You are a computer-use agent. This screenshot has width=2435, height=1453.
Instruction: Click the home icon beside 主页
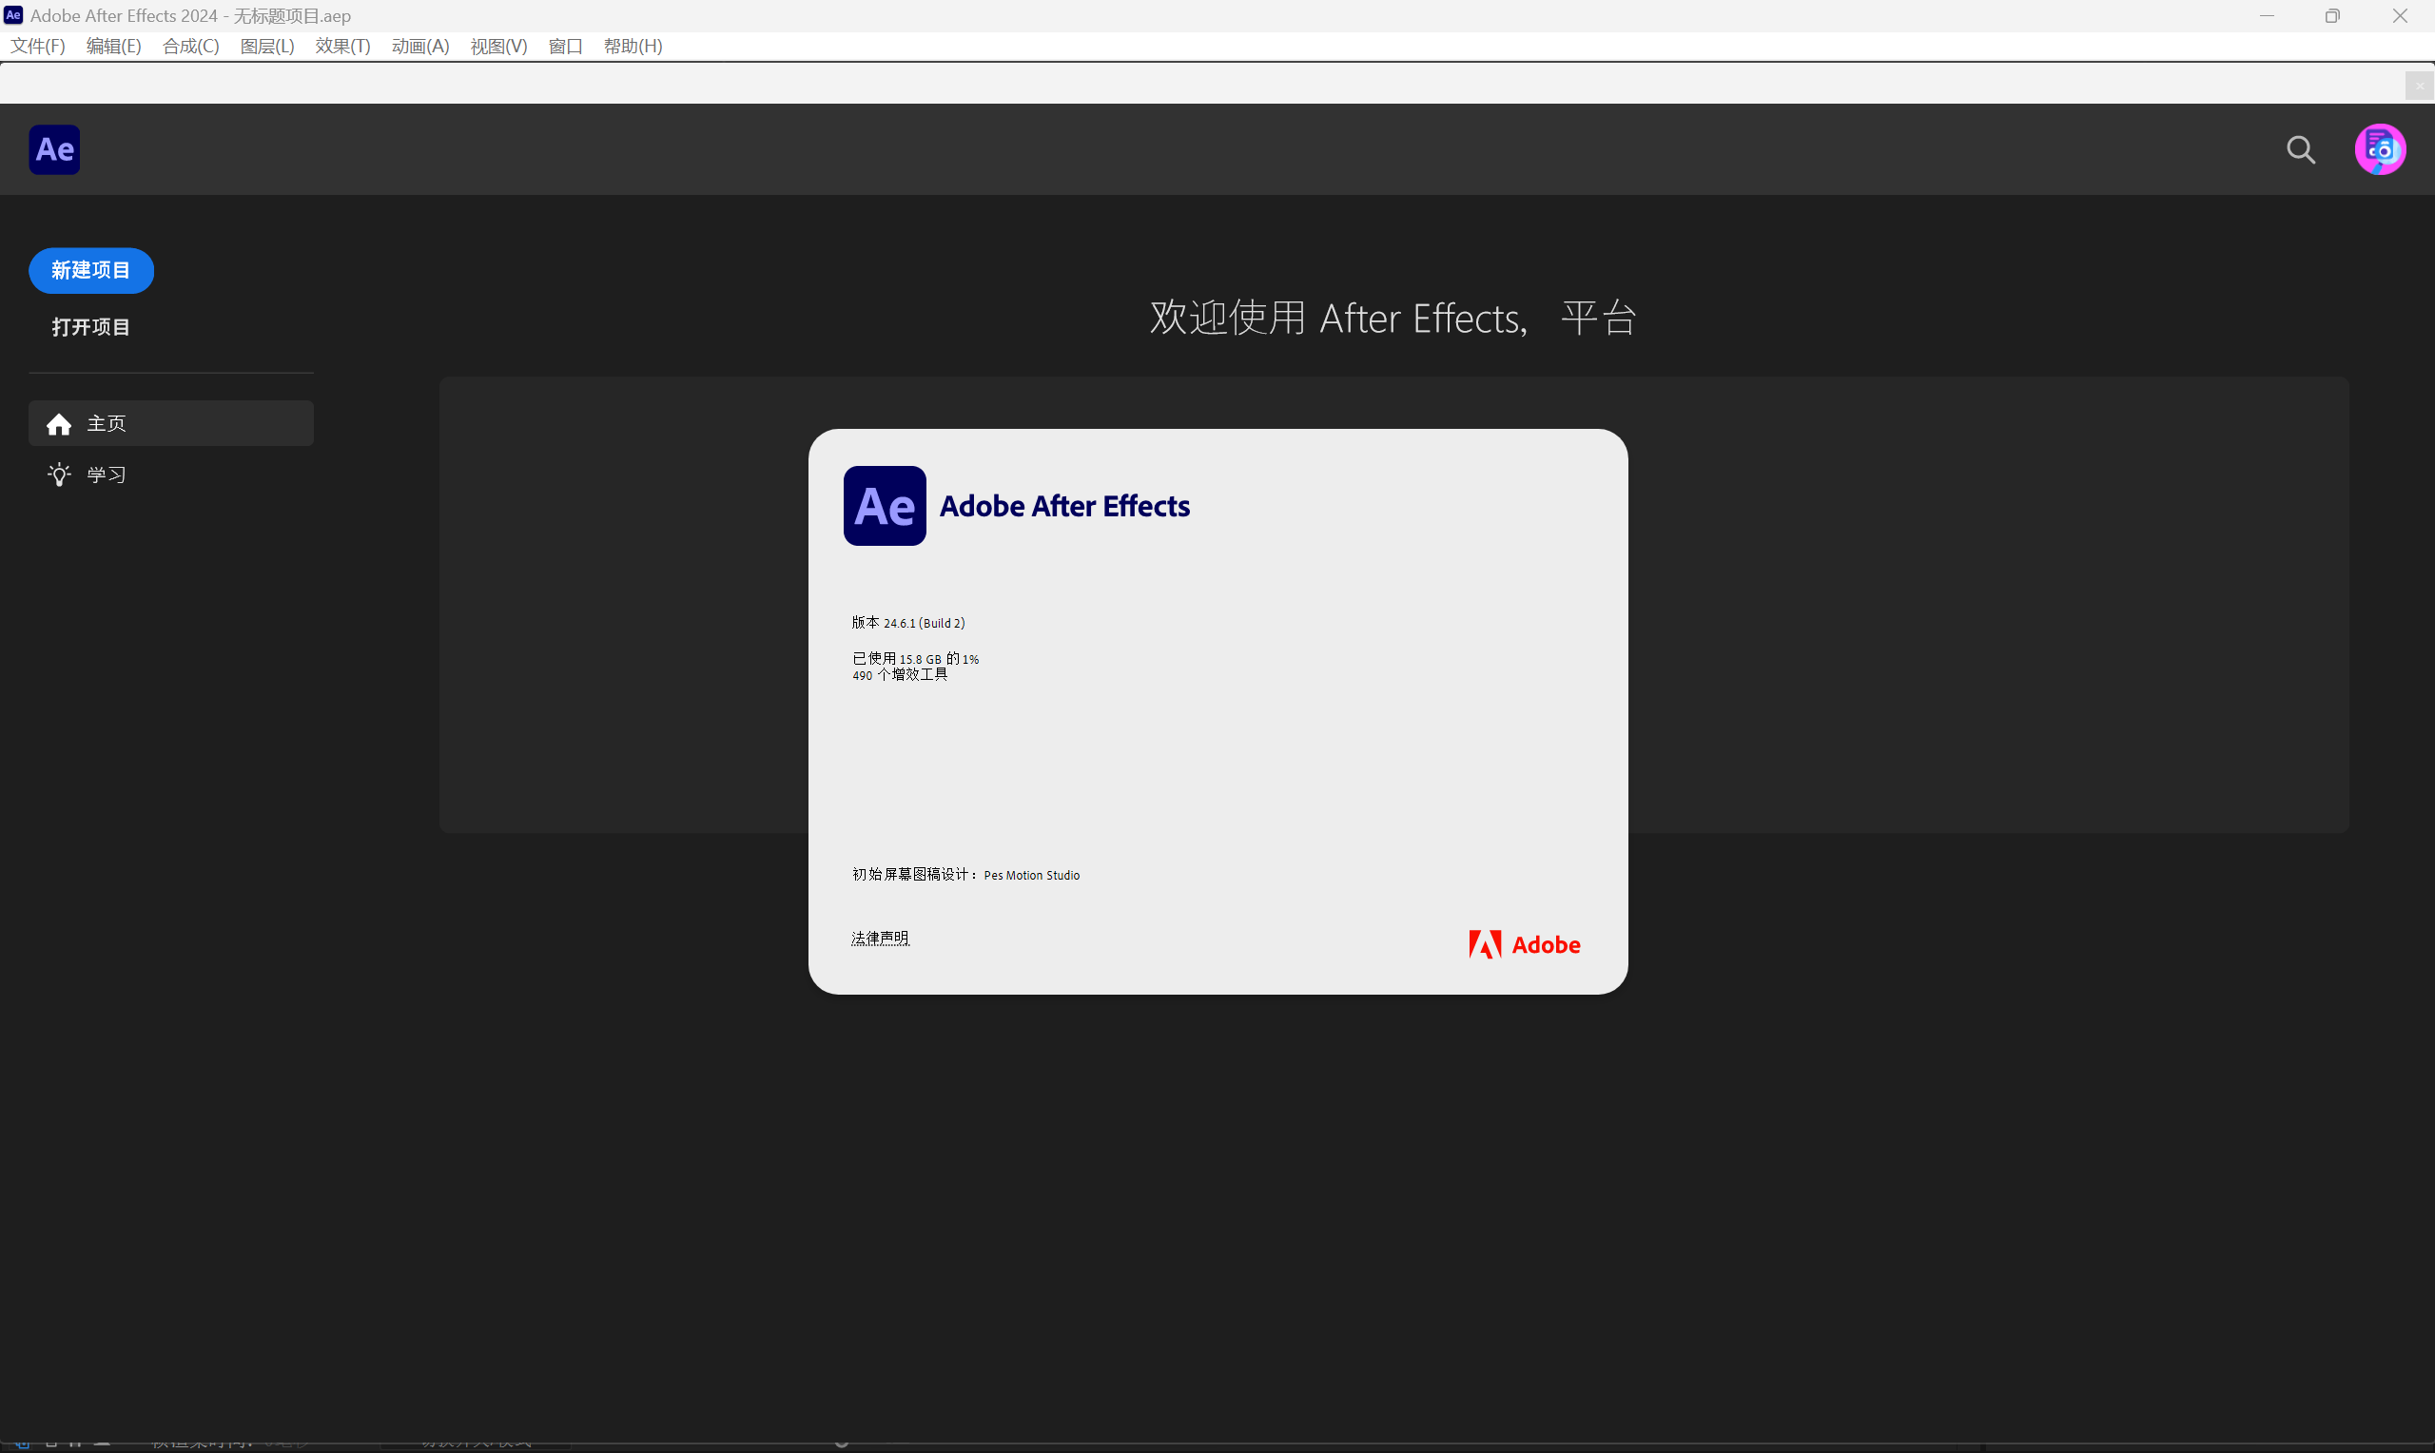click(59, 424)
